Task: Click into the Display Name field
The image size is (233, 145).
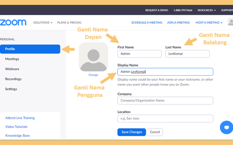Action: pos(165,72)
